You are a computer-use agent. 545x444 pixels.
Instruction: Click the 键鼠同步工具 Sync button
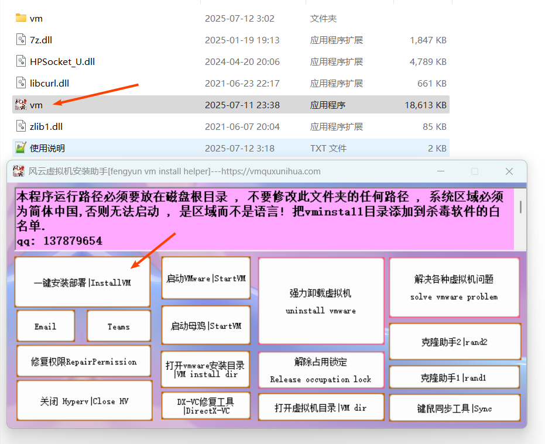pyautogui.click(x=454, y=408)
